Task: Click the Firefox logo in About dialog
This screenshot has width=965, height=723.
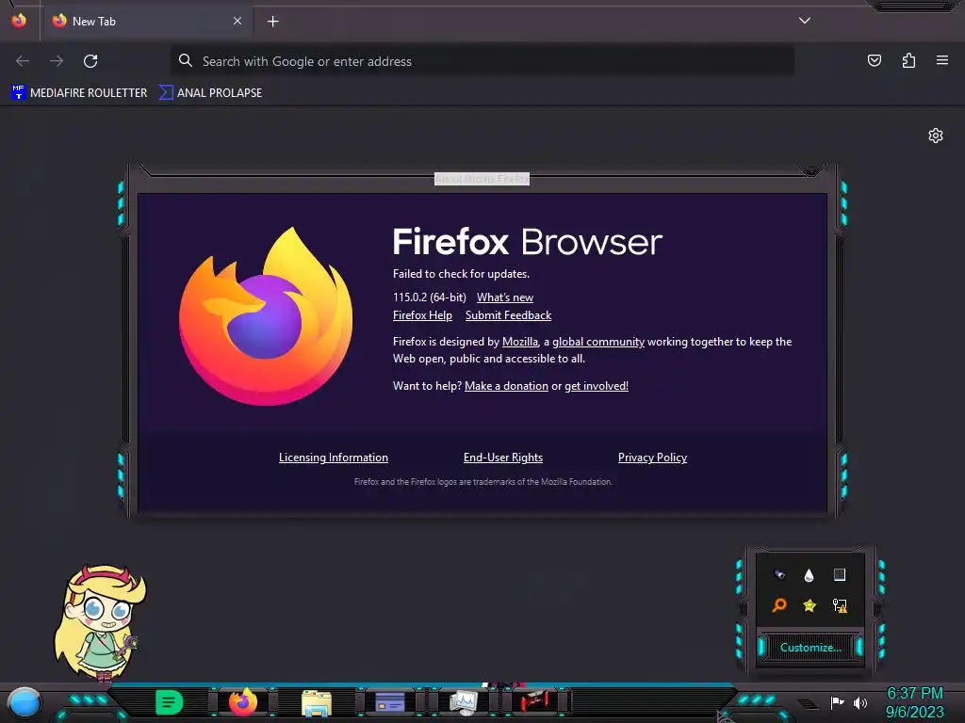Action: [x=265, y=316]
